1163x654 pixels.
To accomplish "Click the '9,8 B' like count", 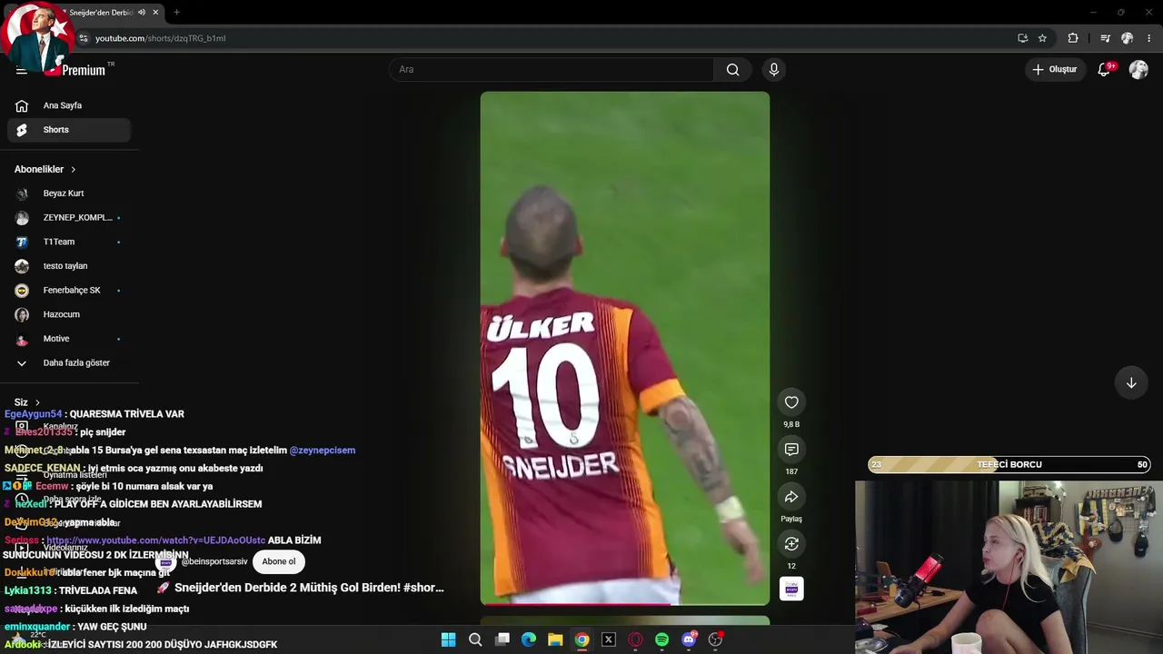I will [791, 424].
